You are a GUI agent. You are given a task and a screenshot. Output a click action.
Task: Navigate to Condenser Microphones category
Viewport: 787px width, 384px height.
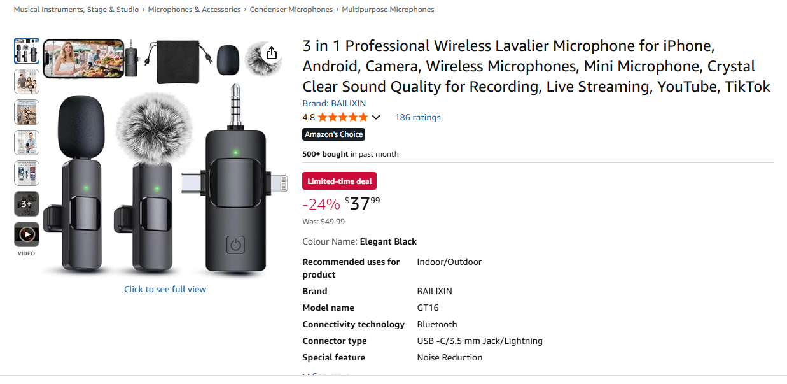click(291, 9)
